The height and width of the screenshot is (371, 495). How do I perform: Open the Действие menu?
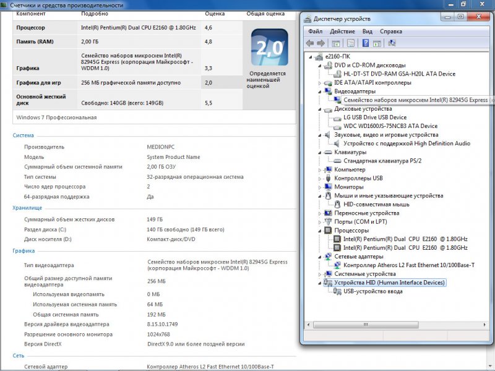coord(342,31)
